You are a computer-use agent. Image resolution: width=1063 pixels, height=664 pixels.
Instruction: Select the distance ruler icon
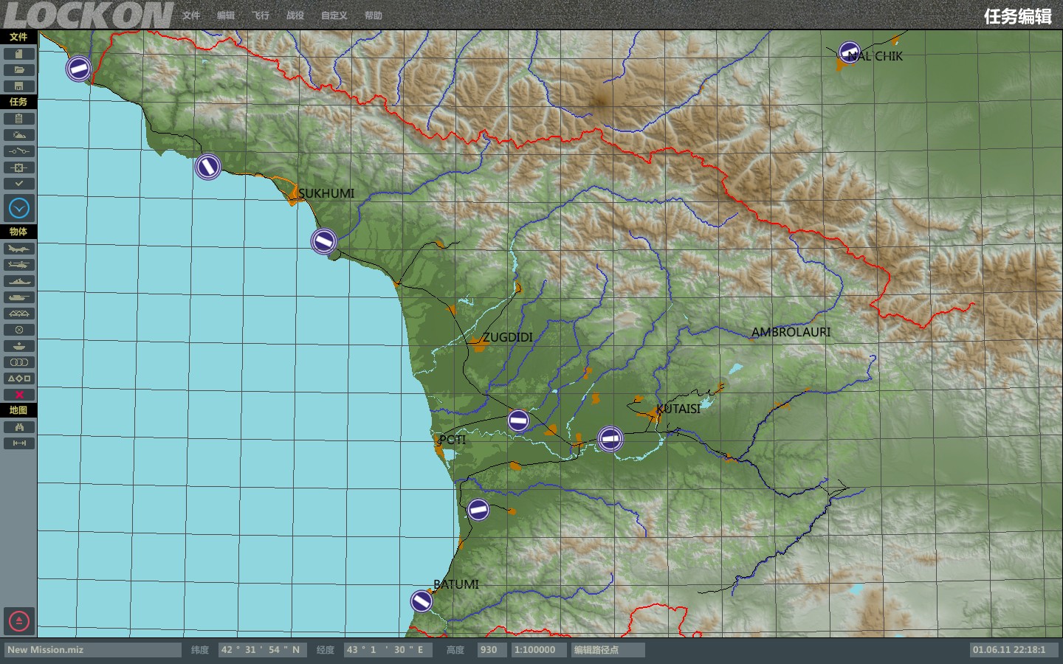point(18,443)
